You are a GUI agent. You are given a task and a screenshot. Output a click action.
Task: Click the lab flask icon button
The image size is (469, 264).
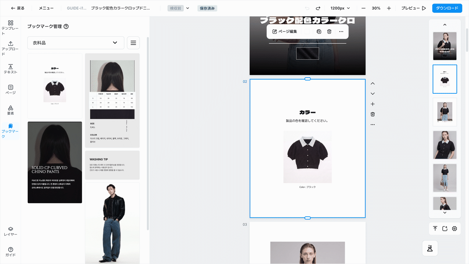pos(430,248)
